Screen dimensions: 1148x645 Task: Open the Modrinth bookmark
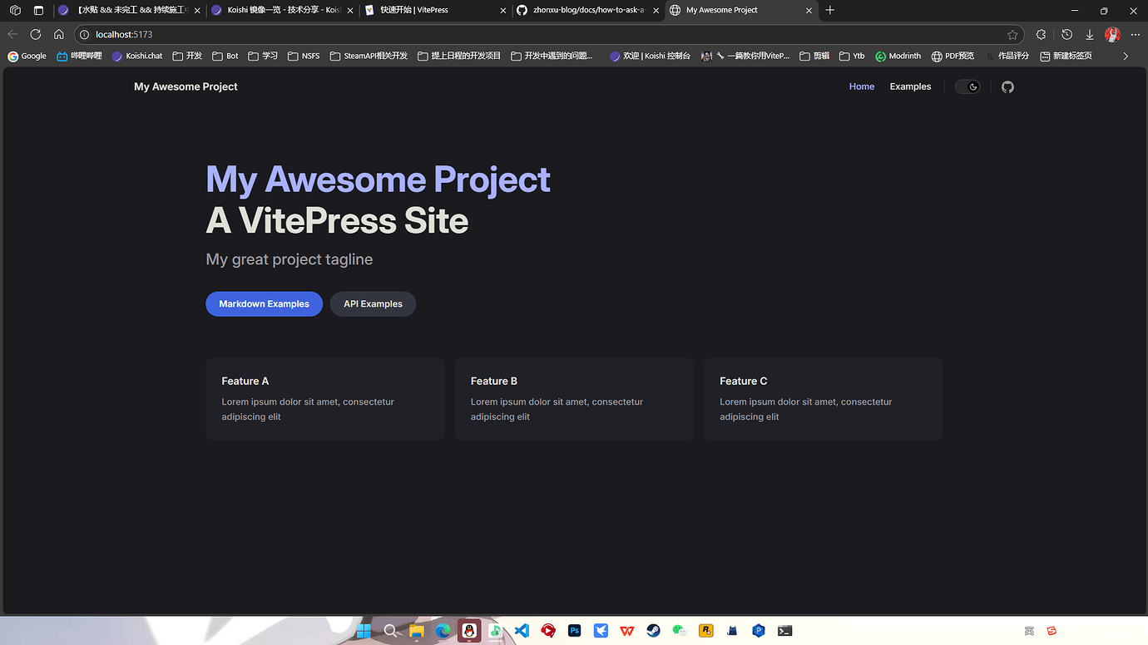pyautogui.click(x=898, y=56)
